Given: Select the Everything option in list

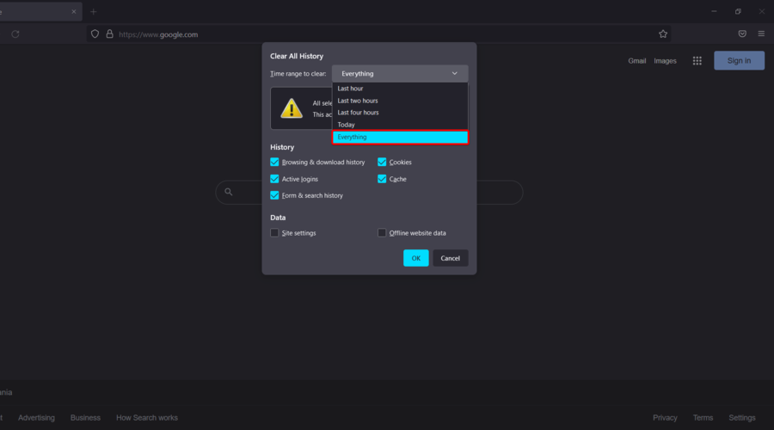Looking at the screenshot, I should (x=399, y=137).
